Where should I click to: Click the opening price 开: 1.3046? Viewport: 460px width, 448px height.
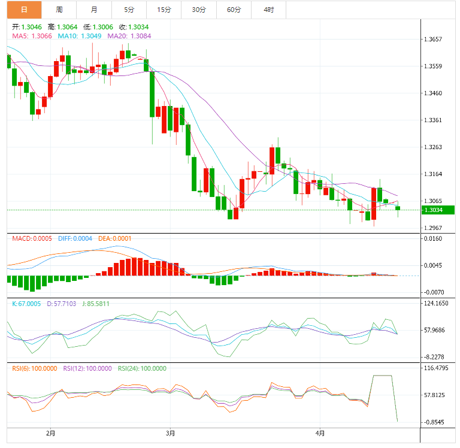pyautogui.click(x=27, y=27)
